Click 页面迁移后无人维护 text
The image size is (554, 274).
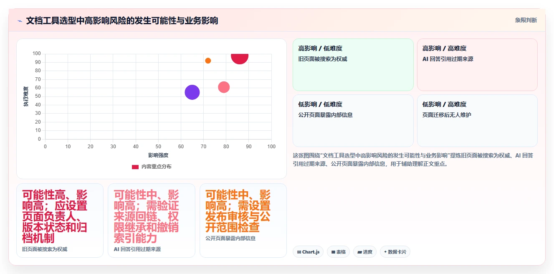(447, 115)
